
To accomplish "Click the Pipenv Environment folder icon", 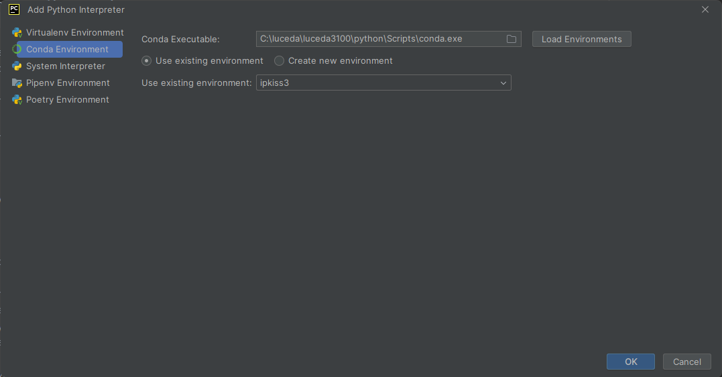I will pos(17,83).
